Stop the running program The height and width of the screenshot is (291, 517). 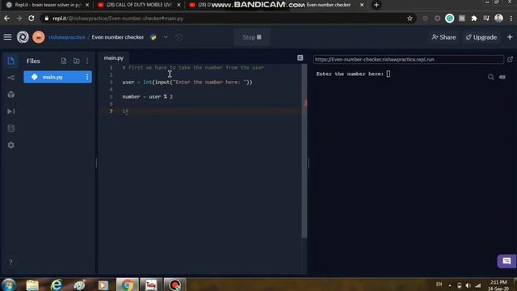(x=252, y=37)
